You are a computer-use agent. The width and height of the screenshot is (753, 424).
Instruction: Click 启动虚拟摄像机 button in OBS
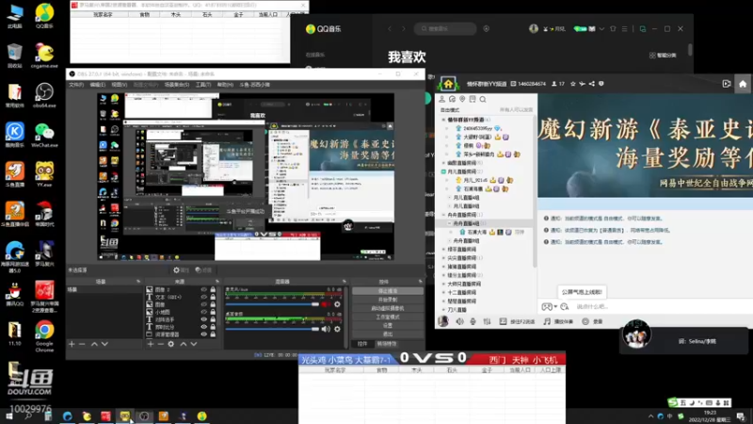388,308
